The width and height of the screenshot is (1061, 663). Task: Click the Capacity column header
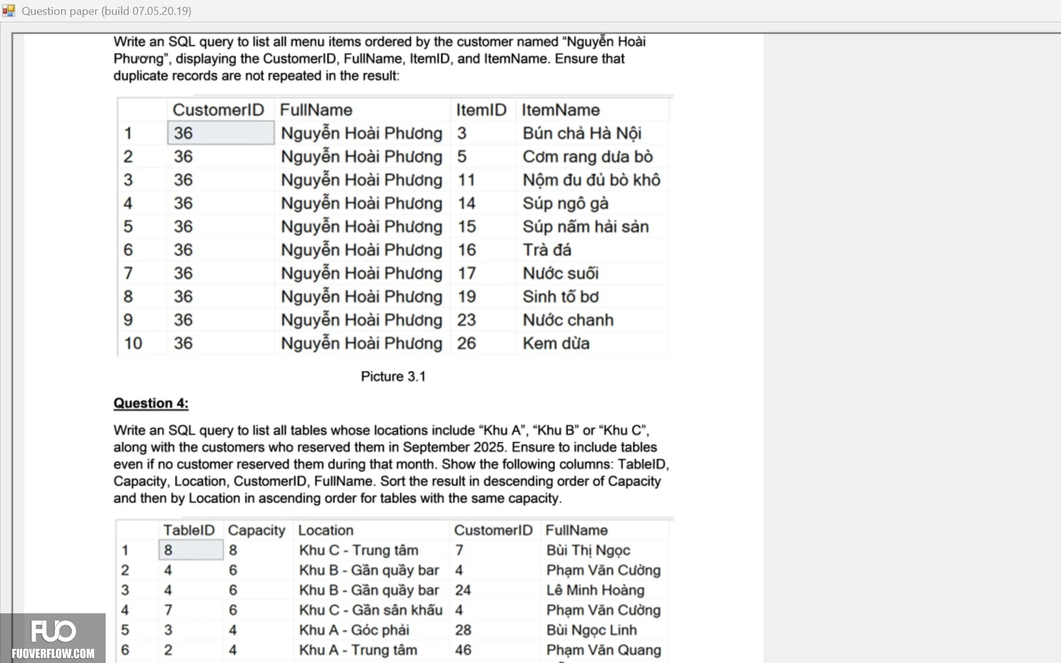point(257,530)
